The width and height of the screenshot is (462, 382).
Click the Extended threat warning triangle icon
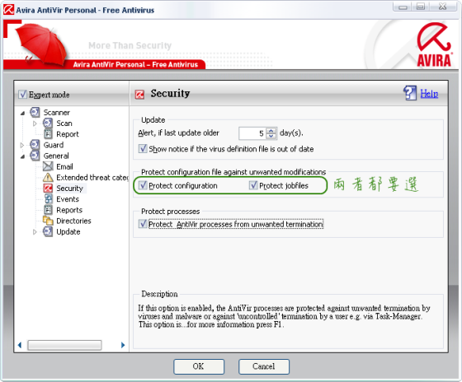[x=48, y=177]
